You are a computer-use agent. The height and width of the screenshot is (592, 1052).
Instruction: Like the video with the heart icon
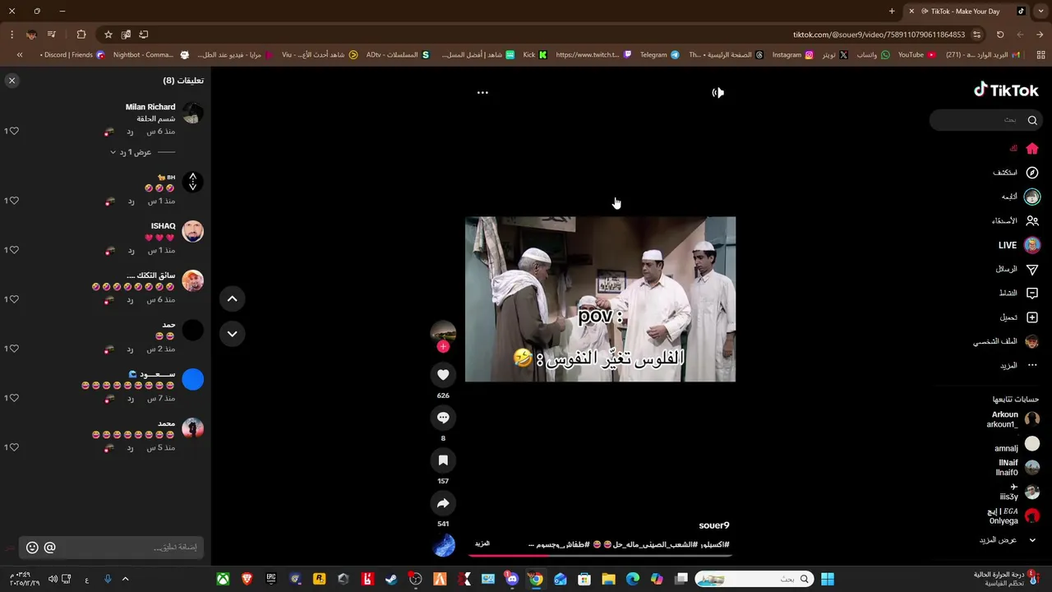click(x=443, y=375)
